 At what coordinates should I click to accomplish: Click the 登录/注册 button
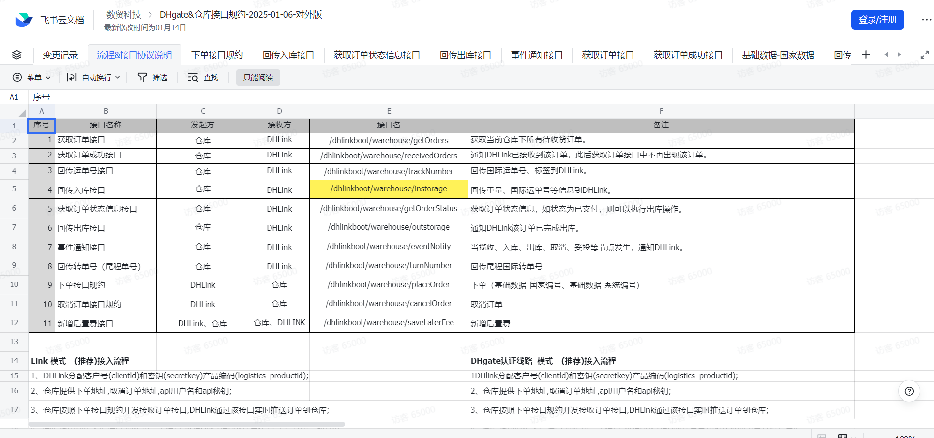877,20
